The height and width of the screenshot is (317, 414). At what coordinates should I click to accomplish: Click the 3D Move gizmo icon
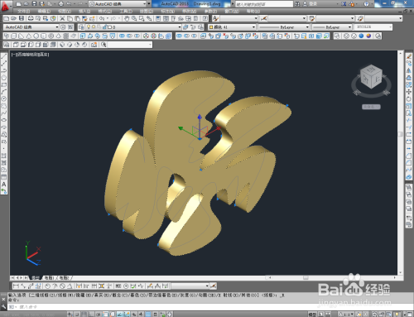point(146,36)
